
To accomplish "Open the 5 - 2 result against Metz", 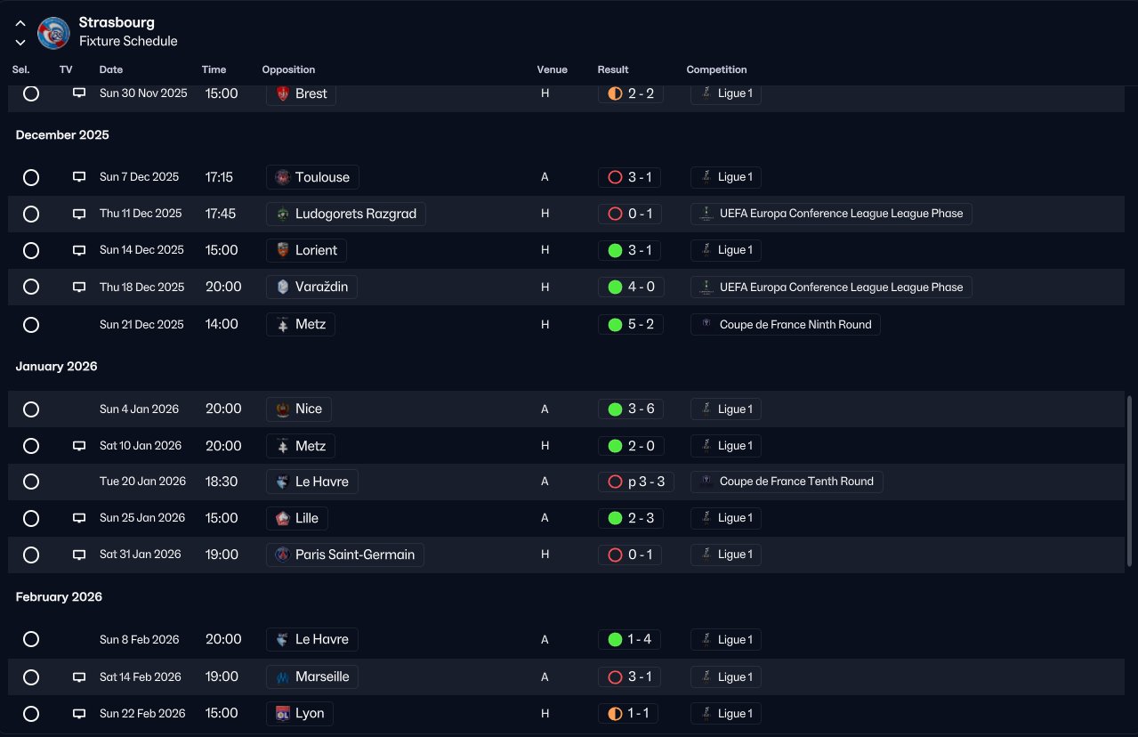I will [x=631, y=325].
